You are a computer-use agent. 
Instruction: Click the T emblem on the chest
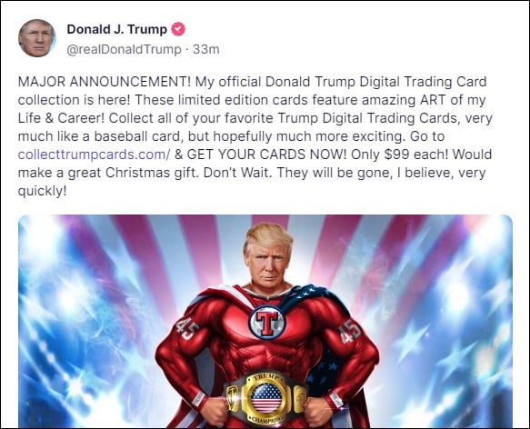pos(267,322)
